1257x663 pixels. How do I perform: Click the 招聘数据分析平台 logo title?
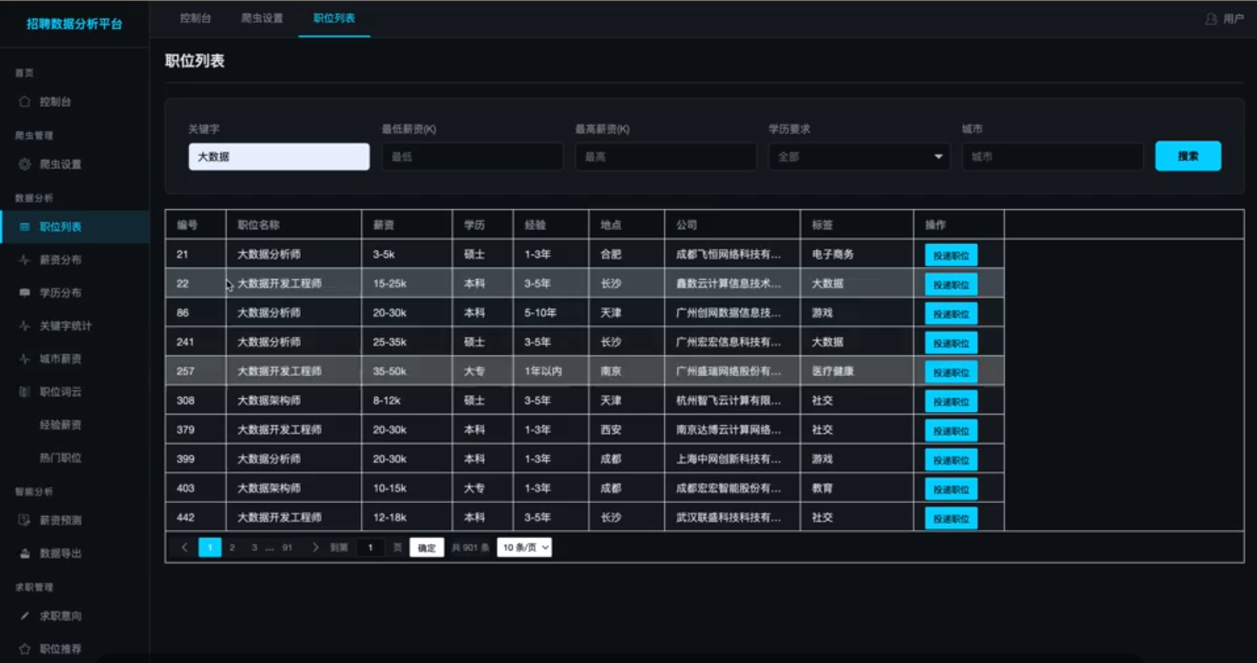pyautogui.click(x=74, y=24)
